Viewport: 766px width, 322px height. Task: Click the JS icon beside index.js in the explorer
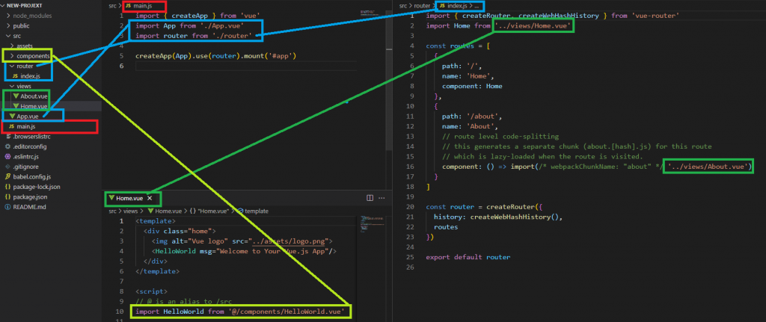(15, 76)
